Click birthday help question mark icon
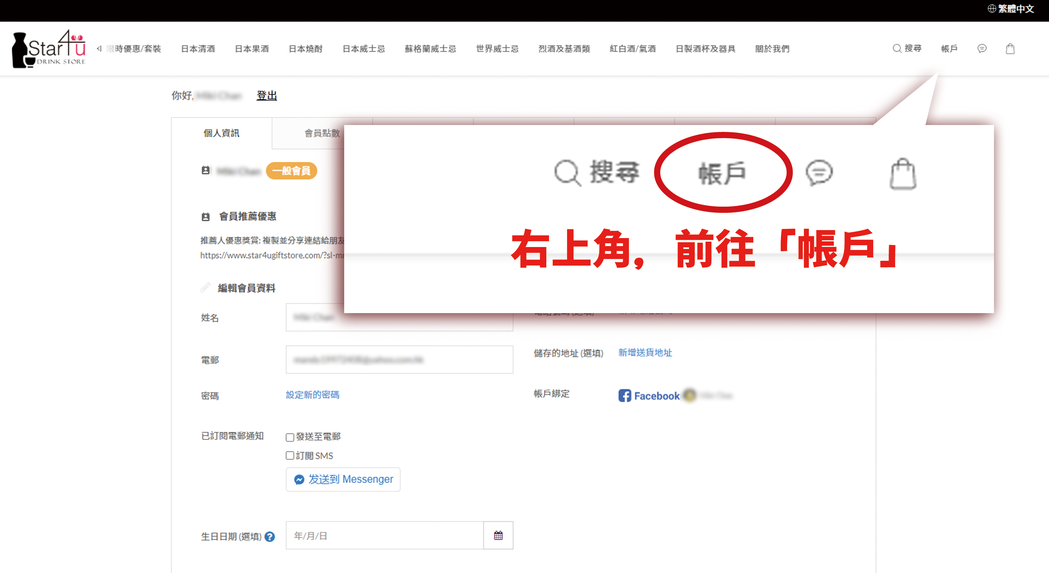Screen dimensions: 1049x573 (270, 537)
